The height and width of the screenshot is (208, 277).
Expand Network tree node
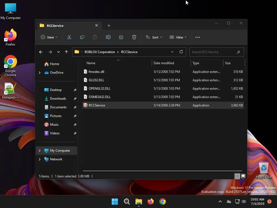tap(39, 159)
